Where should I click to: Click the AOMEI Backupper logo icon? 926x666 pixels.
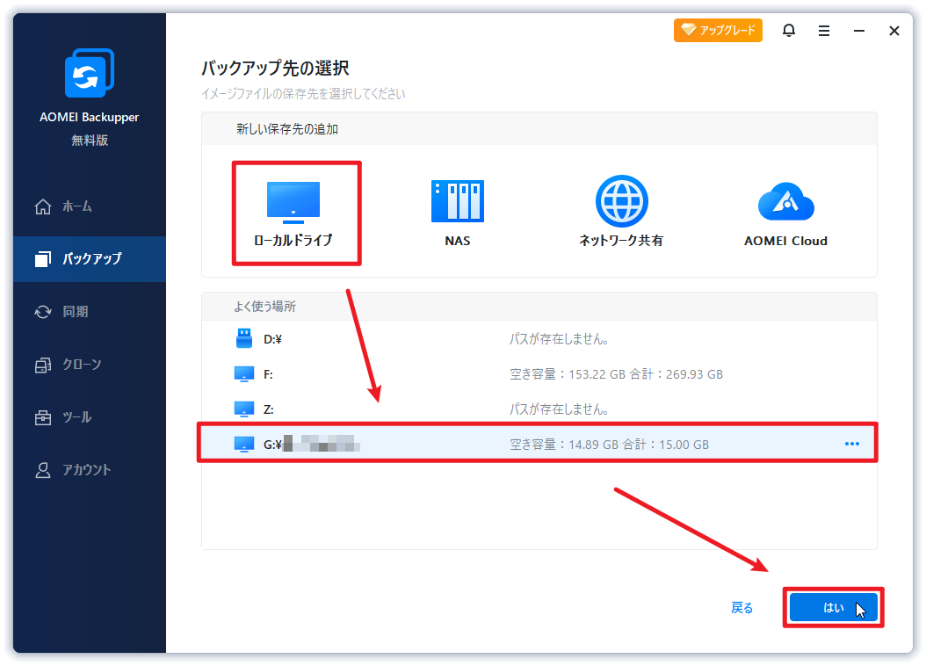point(90,73)
